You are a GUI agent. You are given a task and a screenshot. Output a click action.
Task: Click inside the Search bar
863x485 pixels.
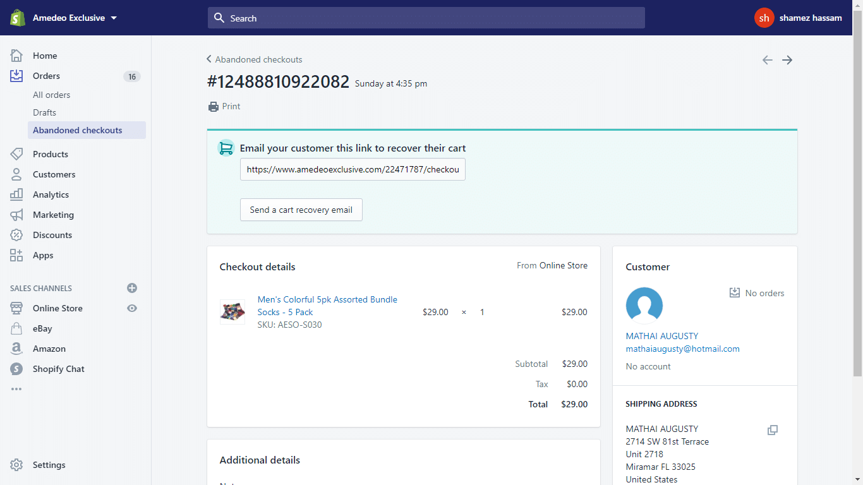[x=426, y=18]
